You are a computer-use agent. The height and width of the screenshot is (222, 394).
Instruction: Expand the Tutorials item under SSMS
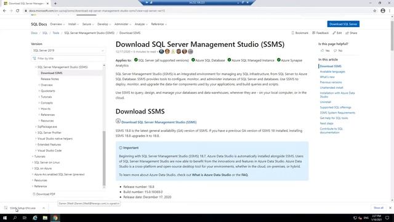[39, 97]
